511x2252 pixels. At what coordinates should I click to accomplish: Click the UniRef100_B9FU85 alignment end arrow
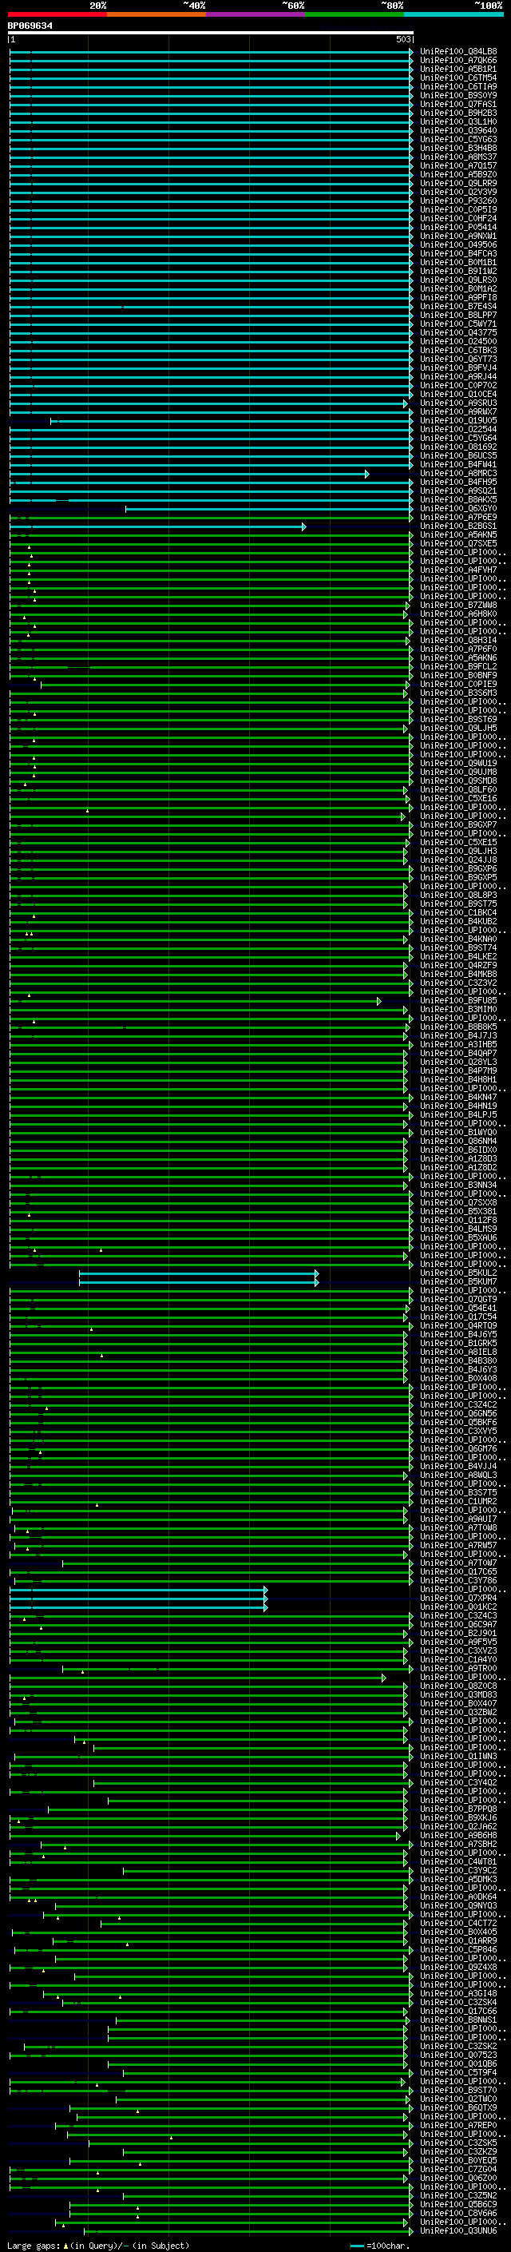click(379, 1001)
